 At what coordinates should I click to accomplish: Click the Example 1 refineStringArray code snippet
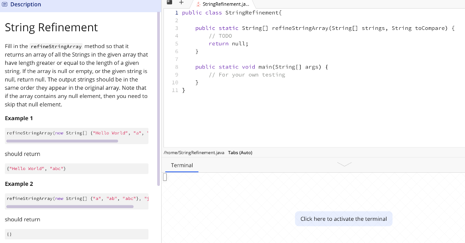pyautogui.click(x=76, y=133)
